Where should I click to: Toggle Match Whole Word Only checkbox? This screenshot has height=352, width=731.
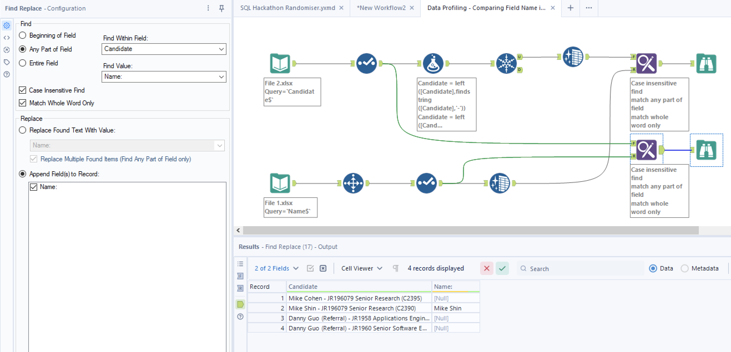tap(23, 103)
